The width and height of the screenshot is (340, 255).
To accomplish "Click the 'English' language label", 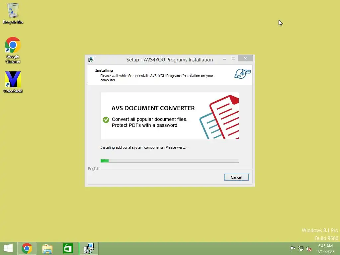I will tap(93, 169).
